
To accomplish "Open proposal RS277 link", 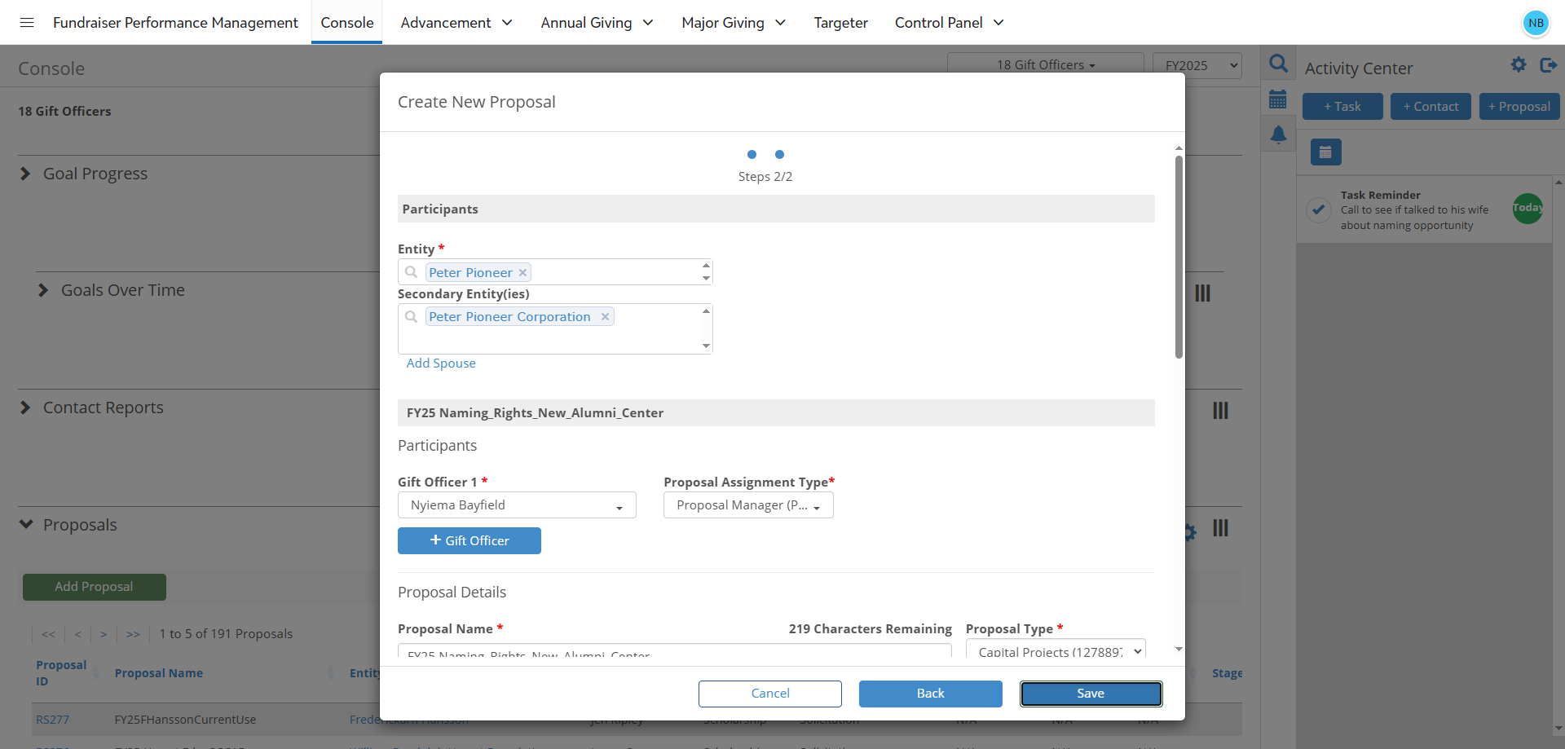I will pos(52,720).
